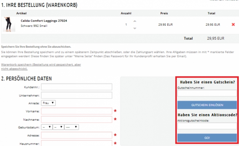Select the Haben Sie einen Aktionscode? heading

pos(207,115)
